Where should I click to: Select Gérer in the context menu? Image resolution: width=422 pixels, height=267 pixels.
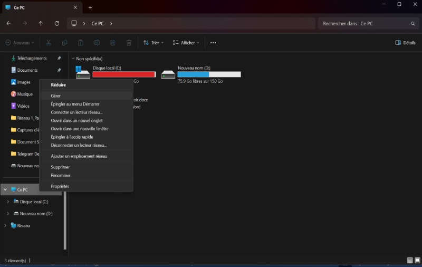(56, 96)
